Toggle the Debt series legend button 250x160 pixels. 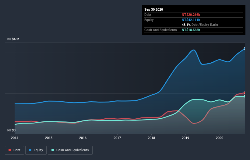click(x=14, y=150)
